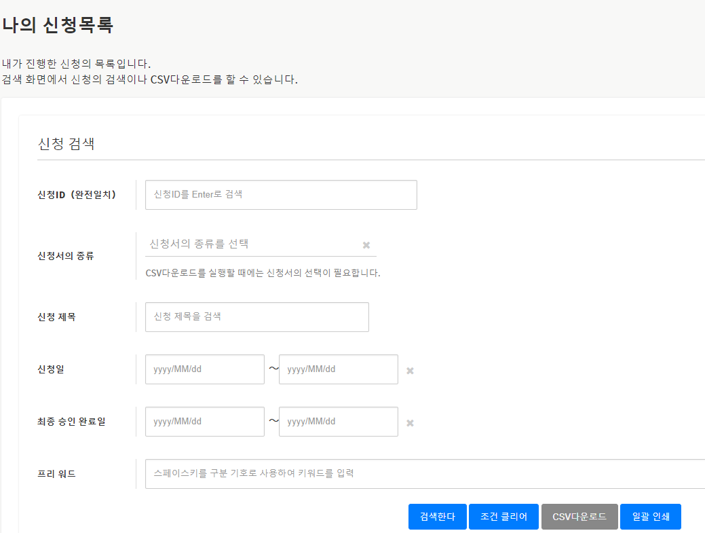Click the 조건 클리어 button
Image resolution: width=705 pixels, height=533 pixels.
(x=503, y=517)
